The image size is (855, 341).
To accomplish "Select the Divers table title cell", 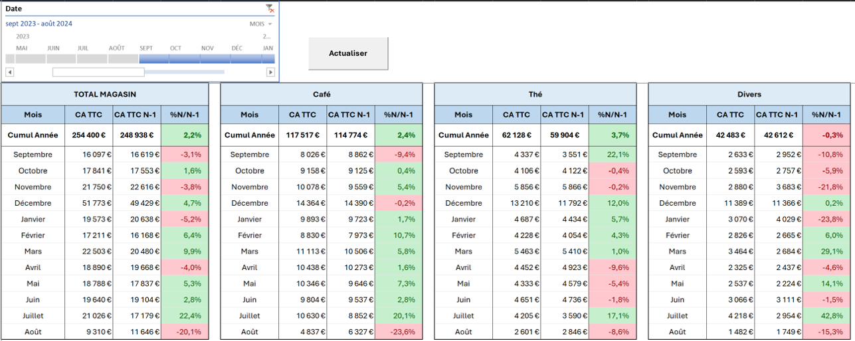I will click(x=749, y=95).
